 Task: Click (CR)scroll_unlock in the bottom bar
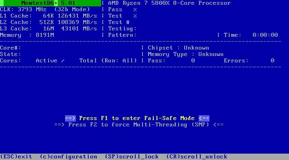[197, 157]
